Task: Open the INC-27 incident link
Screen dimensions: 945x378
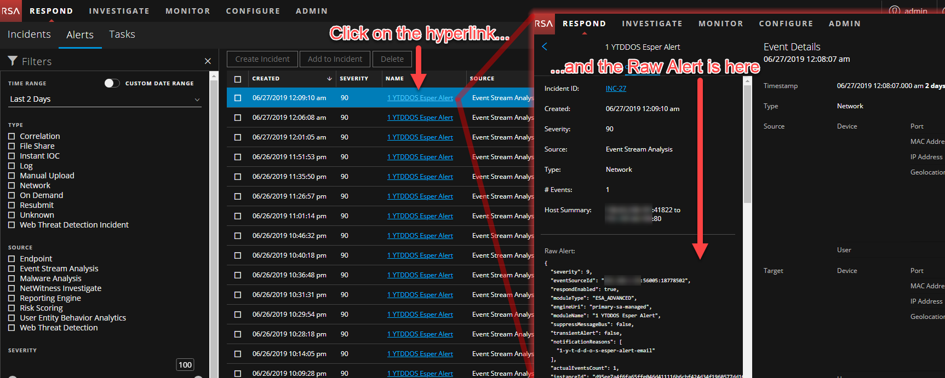Action: pyautogui.click(x=616, y=89)
